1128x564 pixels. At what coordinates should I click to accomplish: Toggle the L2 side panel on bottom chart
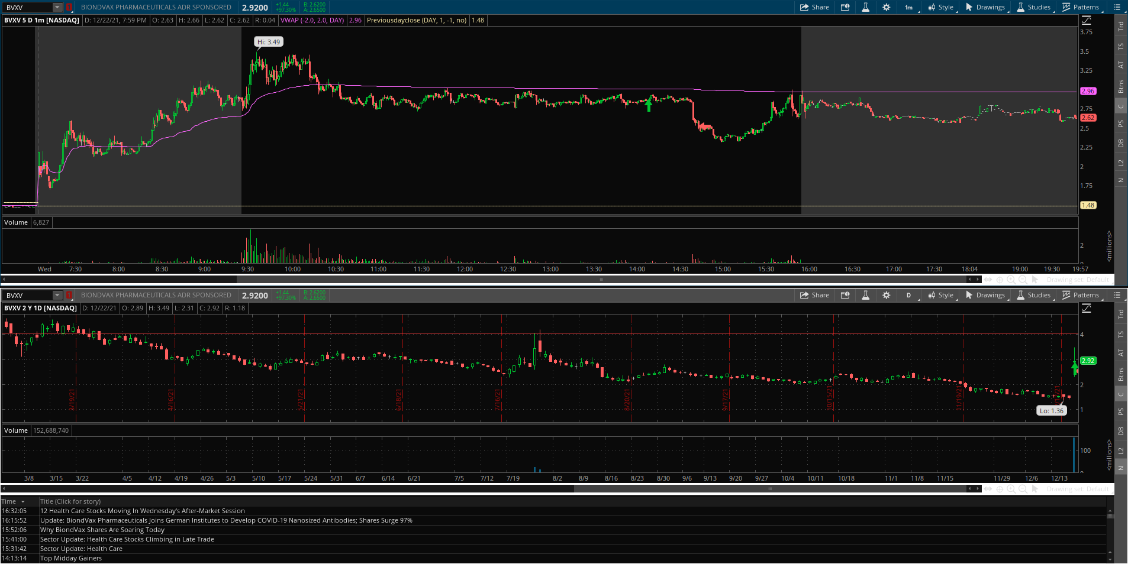1120,451
